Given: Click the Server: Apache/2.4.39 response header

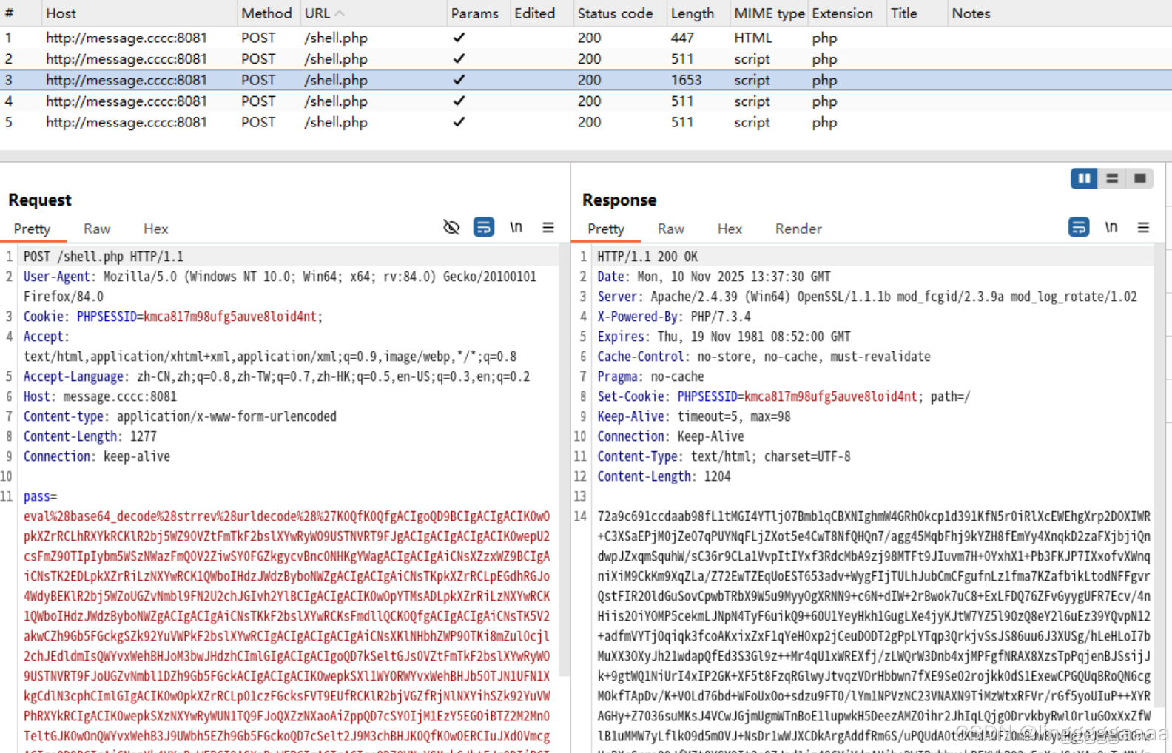Looking at the screenshot, I should (x=867, y=297).
